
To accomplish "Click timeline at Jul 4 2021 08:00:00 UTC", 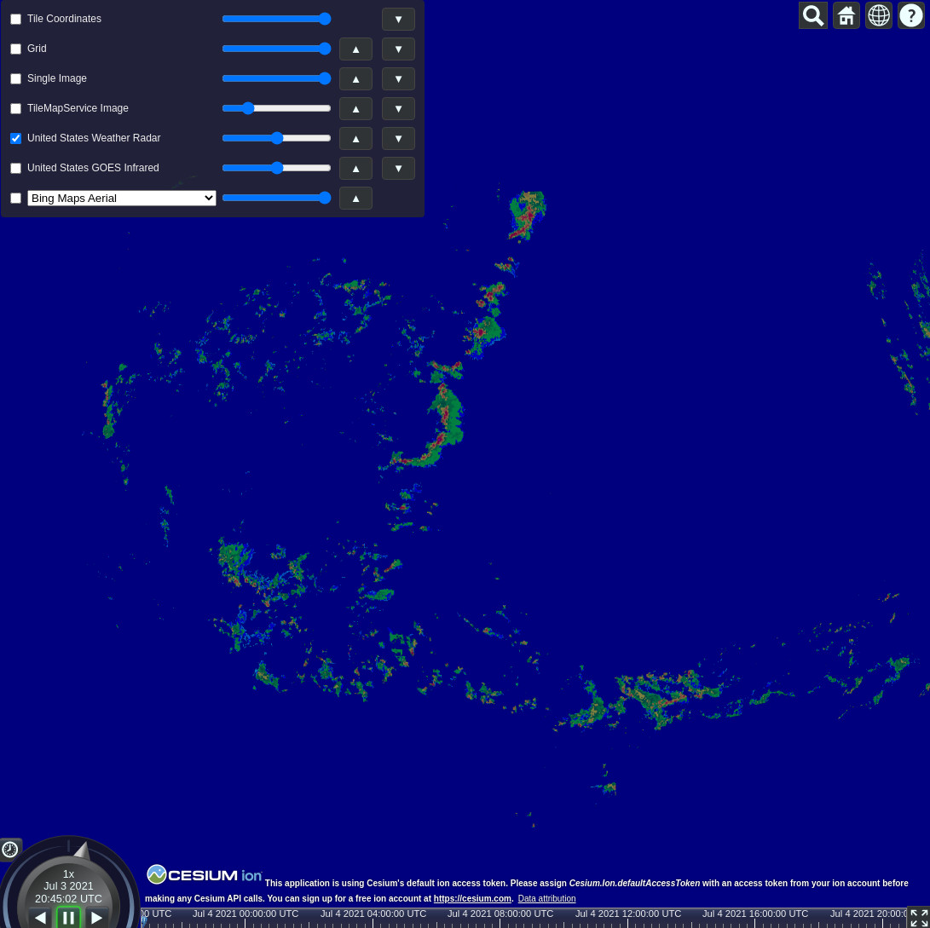I will coord(500,914).
